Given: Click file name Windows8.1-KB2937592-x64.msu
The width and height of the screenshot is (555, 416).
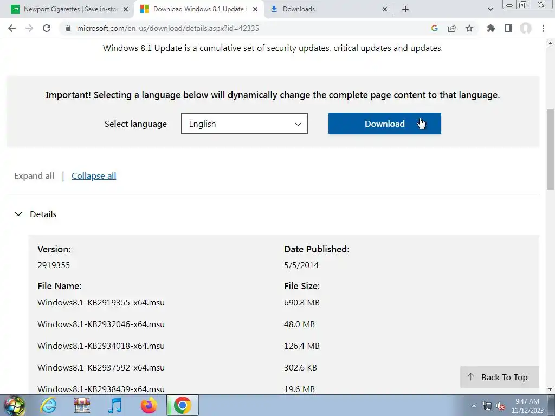Looking at the screenshot, I should pyautogui.click(x=101, y=368).
